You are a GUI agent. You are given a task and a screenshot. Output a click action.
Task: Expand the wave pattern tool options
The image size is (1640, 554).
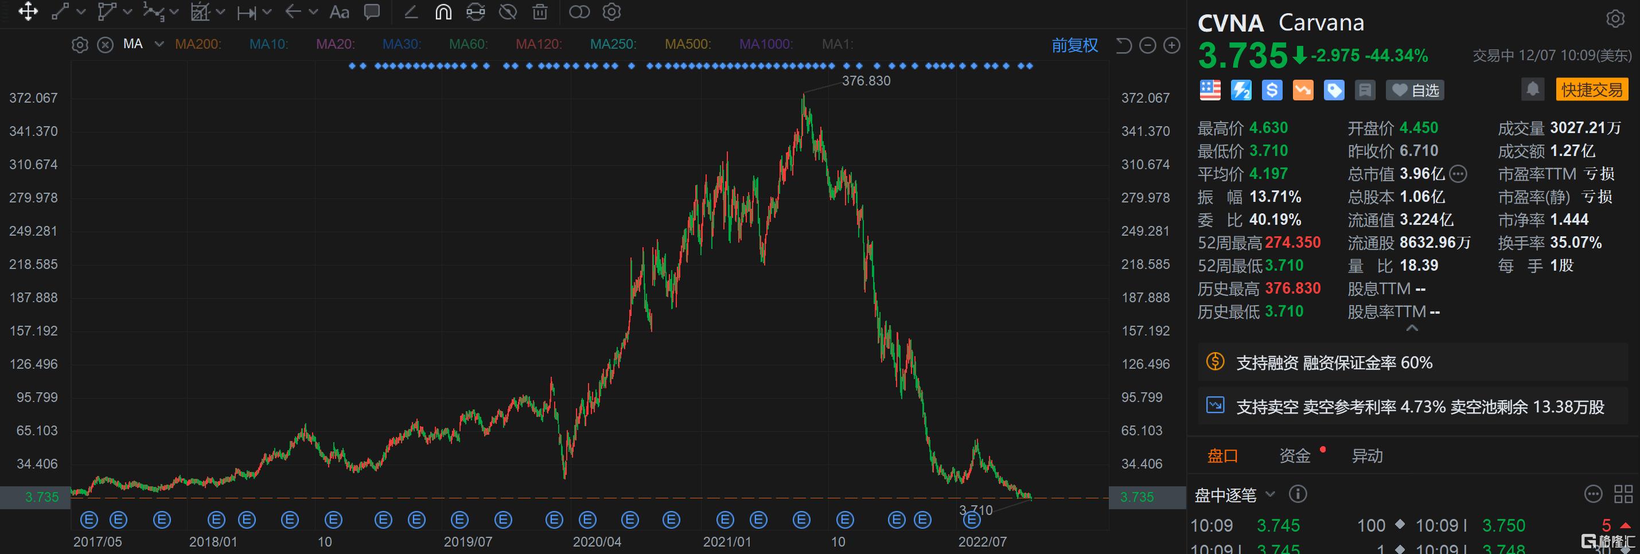(174, 11)
